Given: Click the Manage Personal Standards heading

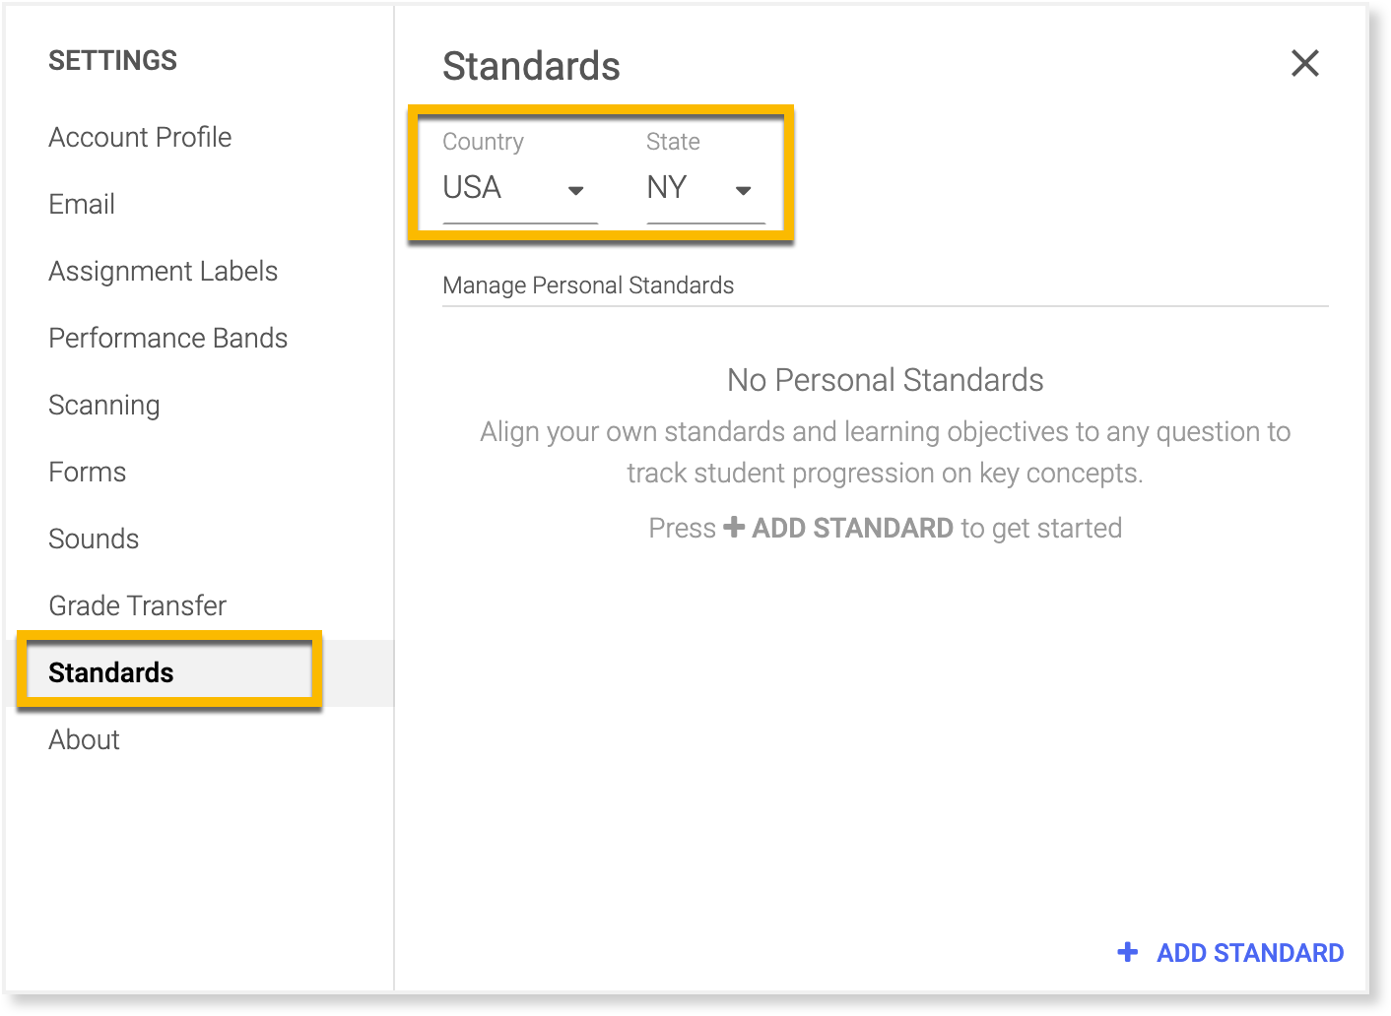Looking at the screenshot, I should pos(588,286).
